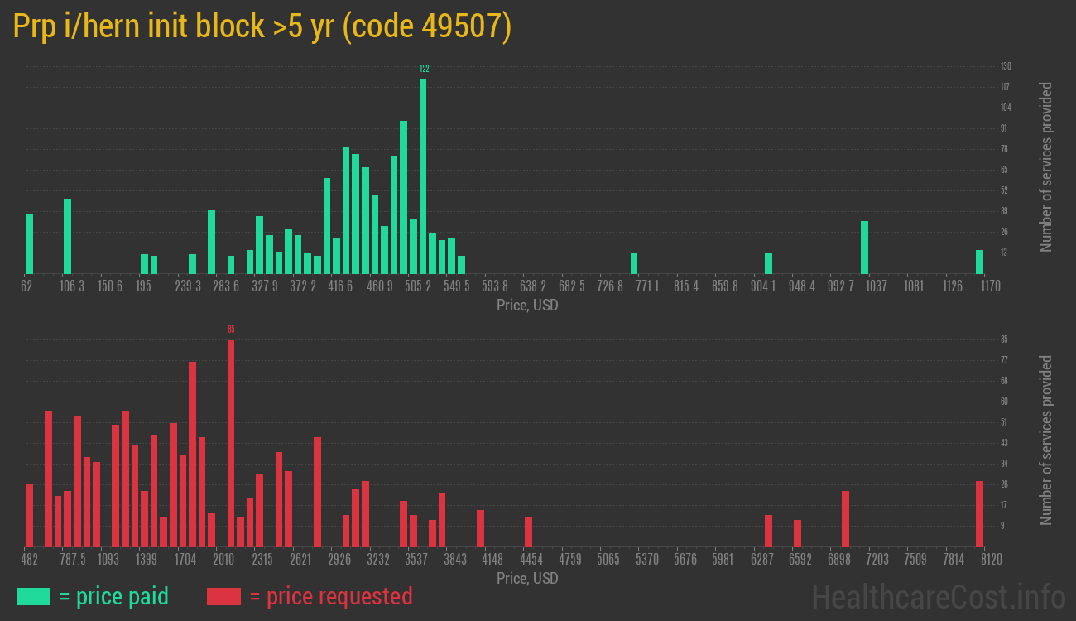This screenshot has width=1076, height=621.
Task: Click the red bar near 4454 USD
Action: [x=528, y=532]
